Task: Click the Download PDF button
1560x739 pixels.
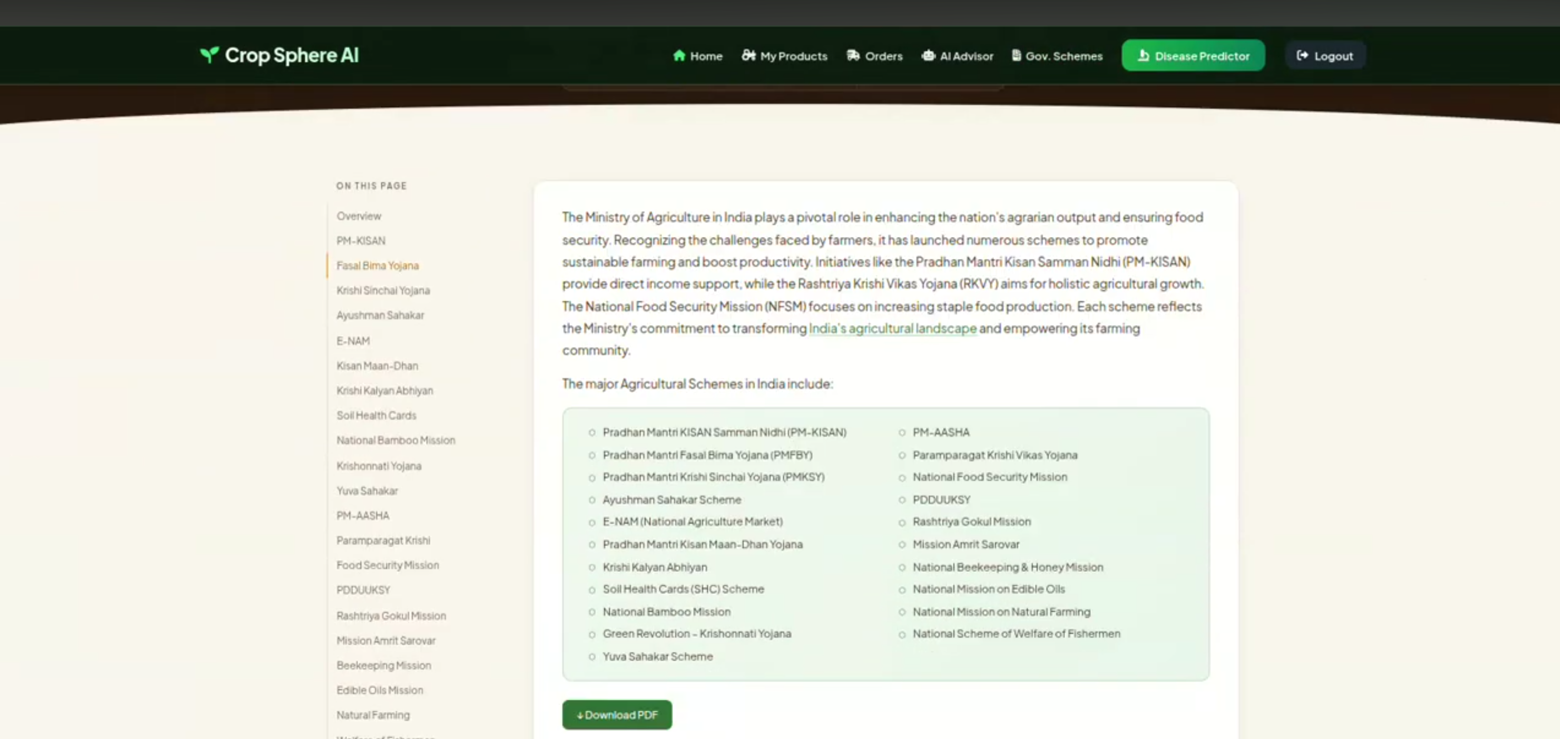Action: (617, 715)
